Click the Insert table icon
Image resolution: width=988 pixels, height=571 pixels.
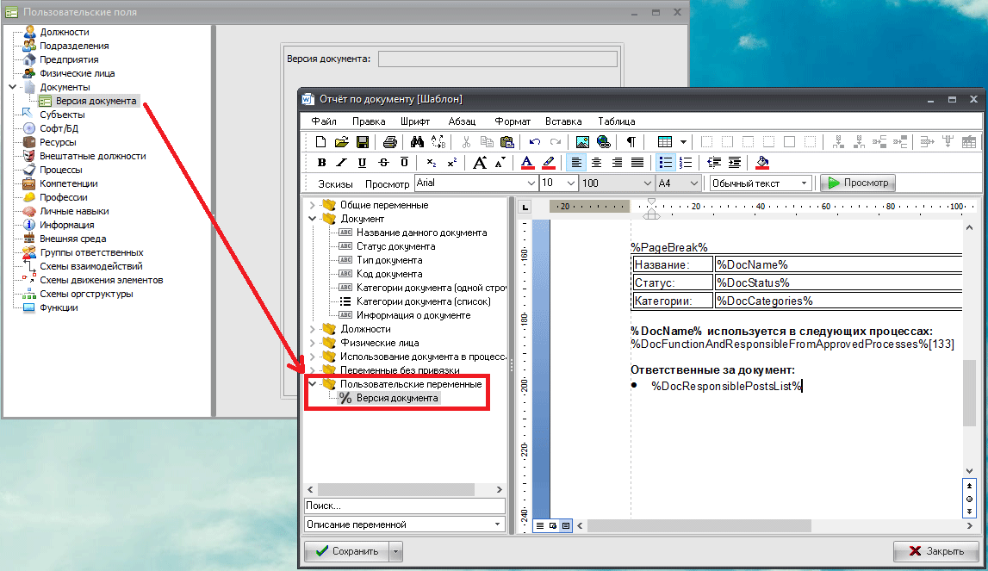[665, 142]
